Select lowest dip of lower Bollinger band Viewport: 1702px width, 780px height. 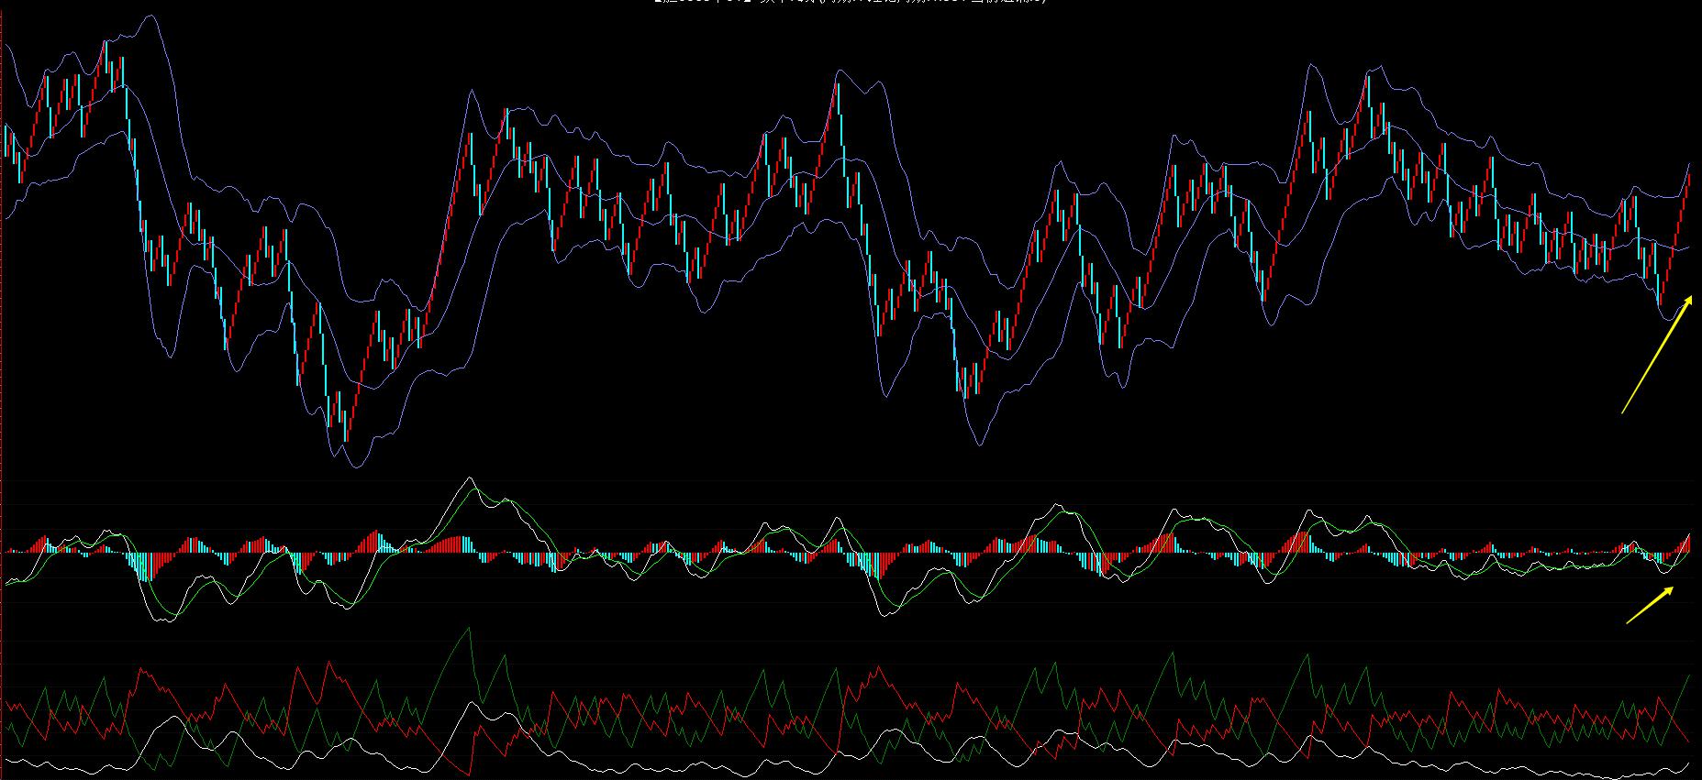pyautogui.click(x=354, y=467)
